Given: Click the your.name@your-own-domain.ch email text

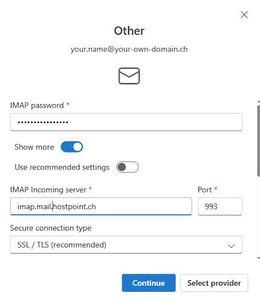Looking at the screenshot, I should pos(129,49).
